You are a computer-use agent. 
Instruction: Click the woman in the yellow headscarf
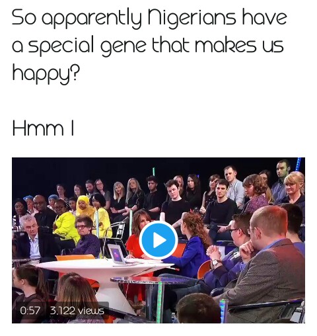point(84,206)
